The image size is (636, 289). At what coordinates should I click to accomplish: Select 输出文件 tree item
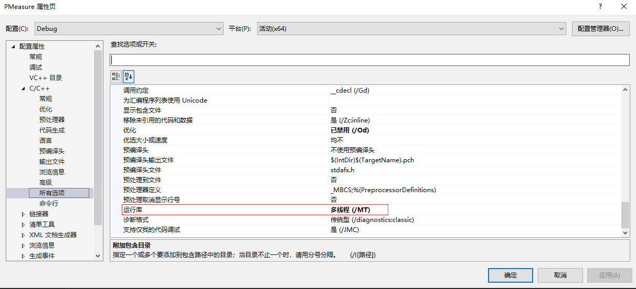click(x=52, y=162)
